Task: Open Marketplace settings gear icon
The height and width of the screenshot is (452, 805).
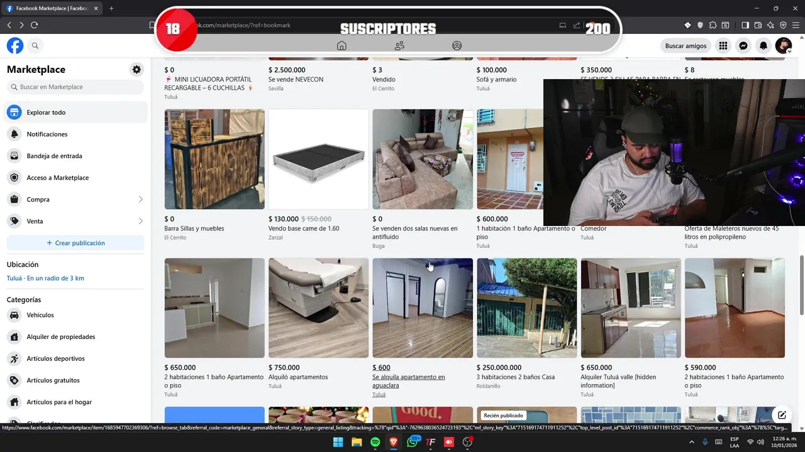Action: click(136, 70)
